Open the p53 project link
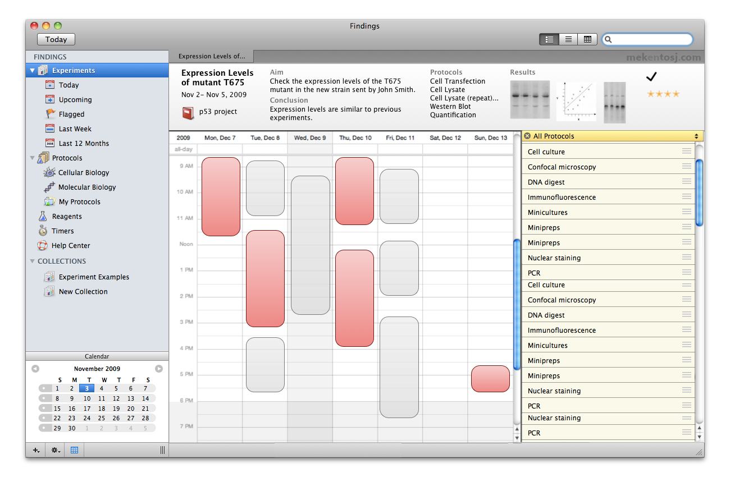730x477 pixels. 218,112
